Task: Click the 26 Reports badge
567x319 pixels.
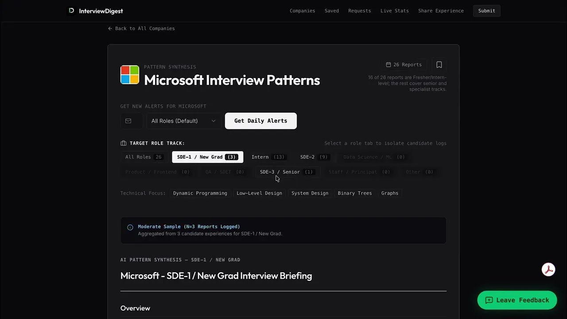Action: coord(404,65)
